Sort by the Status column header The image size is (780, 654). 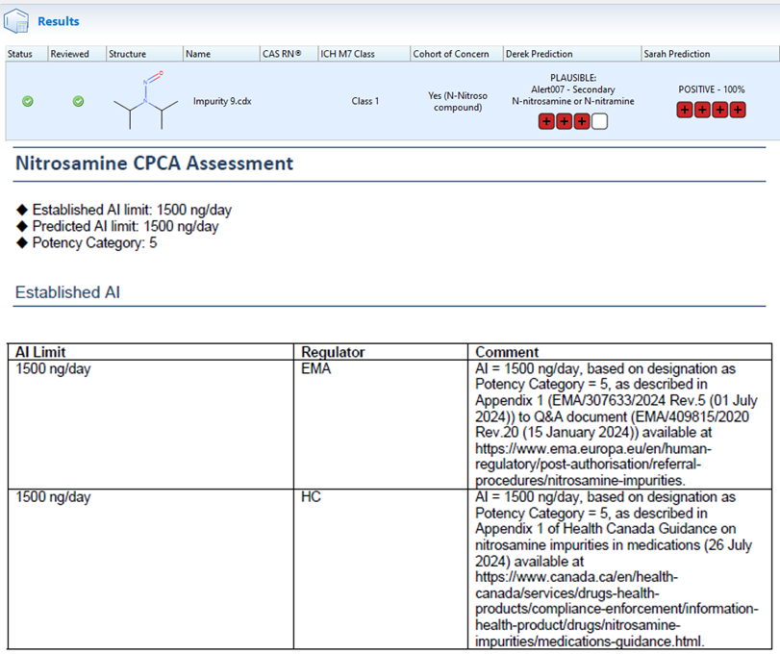click(x=27, y=54)
